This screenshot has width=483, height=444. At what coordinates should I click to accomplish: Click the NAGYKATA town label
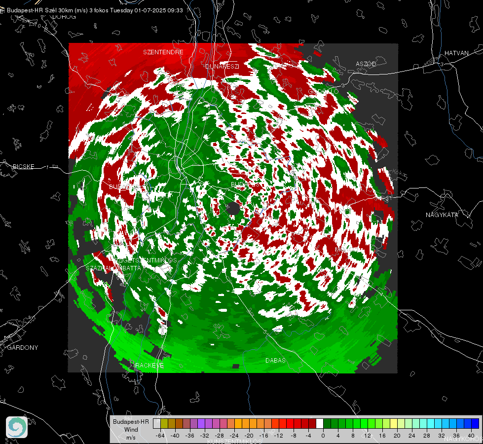pyautogui.click(x=442, y=215)
